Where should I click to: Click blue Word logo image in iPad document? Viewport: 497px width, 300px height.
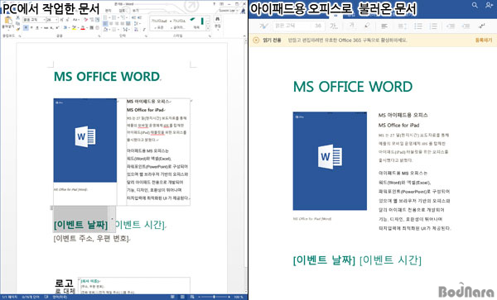[x=330, y=161]
